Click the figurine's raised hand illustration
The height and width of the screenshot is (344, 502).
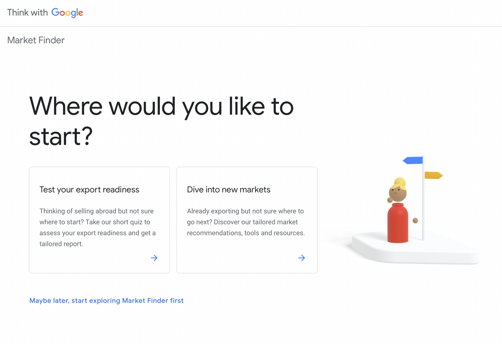(390, 200)
